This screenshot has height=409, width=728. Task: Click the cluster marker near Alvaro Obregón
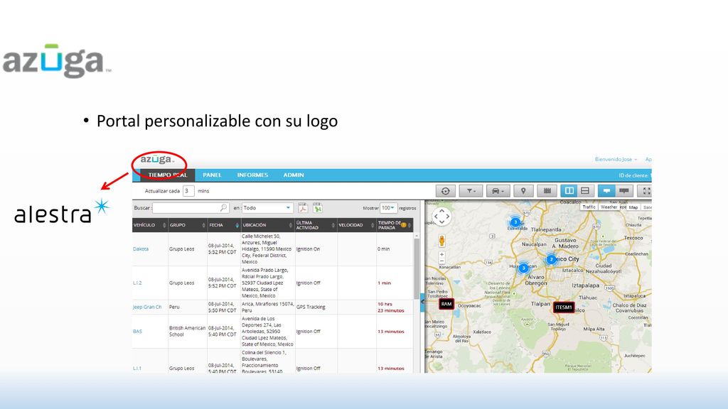(523, 268)
